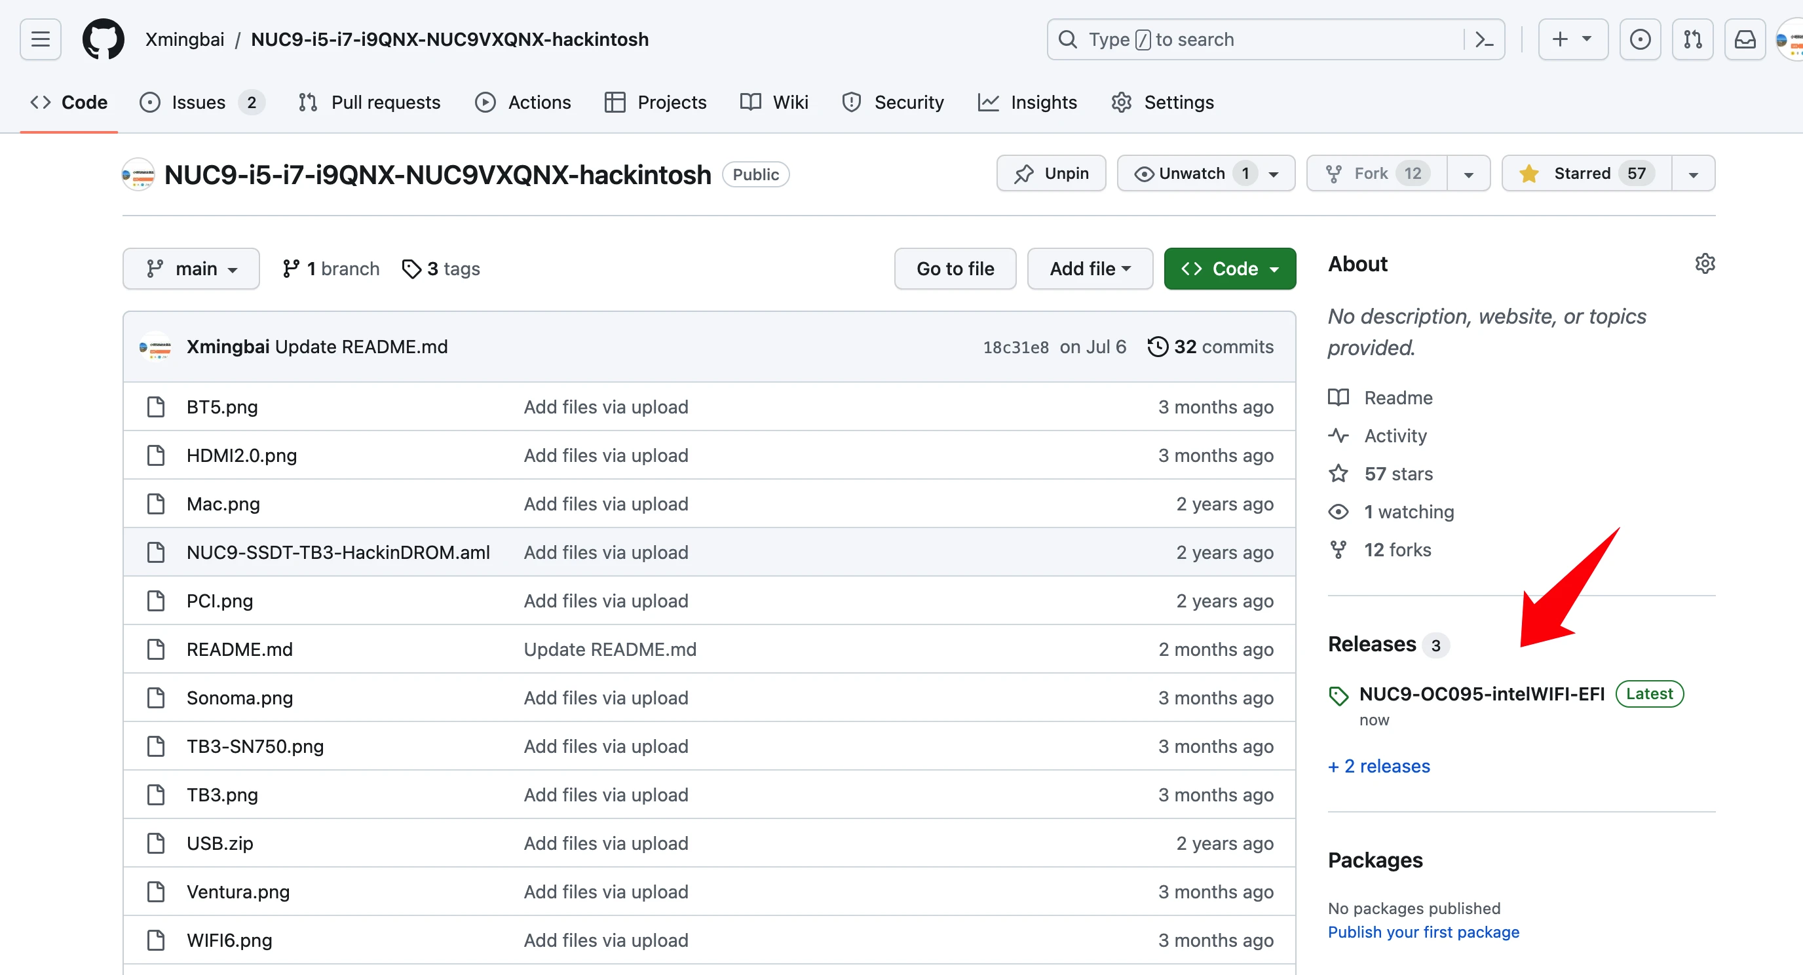The width and height of the screenshot is (1803, 975).
Task: Open the PCI.png file
Action: click(219, 601)
